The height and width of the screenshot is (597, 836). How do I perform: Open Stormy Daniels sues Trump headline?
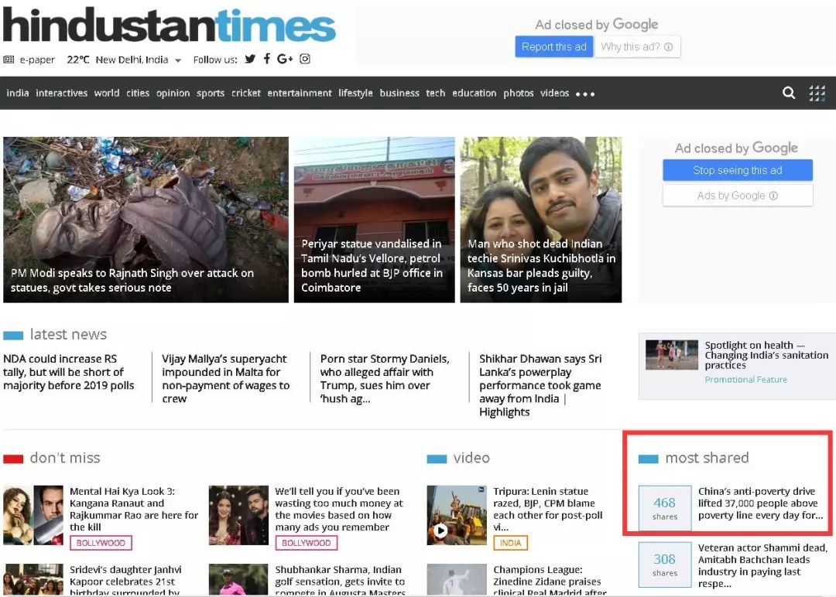[385, 379]
